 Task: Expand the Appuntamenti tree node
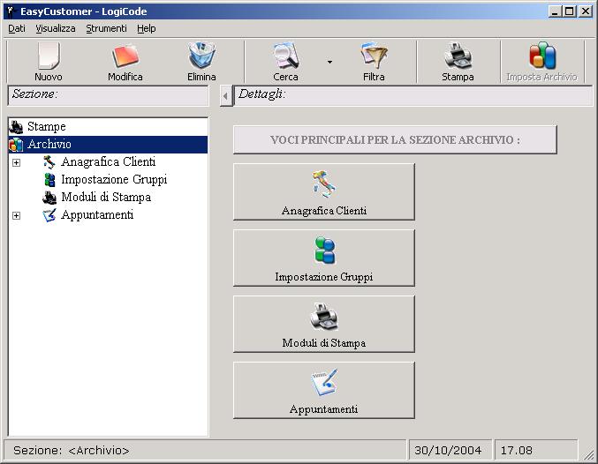tap(16, 215)
